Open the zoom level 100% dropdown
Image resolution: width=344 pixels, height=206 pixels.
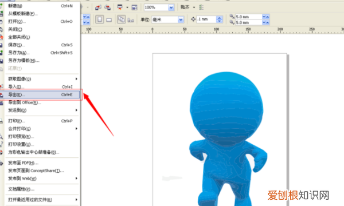(x=171, y=7)
